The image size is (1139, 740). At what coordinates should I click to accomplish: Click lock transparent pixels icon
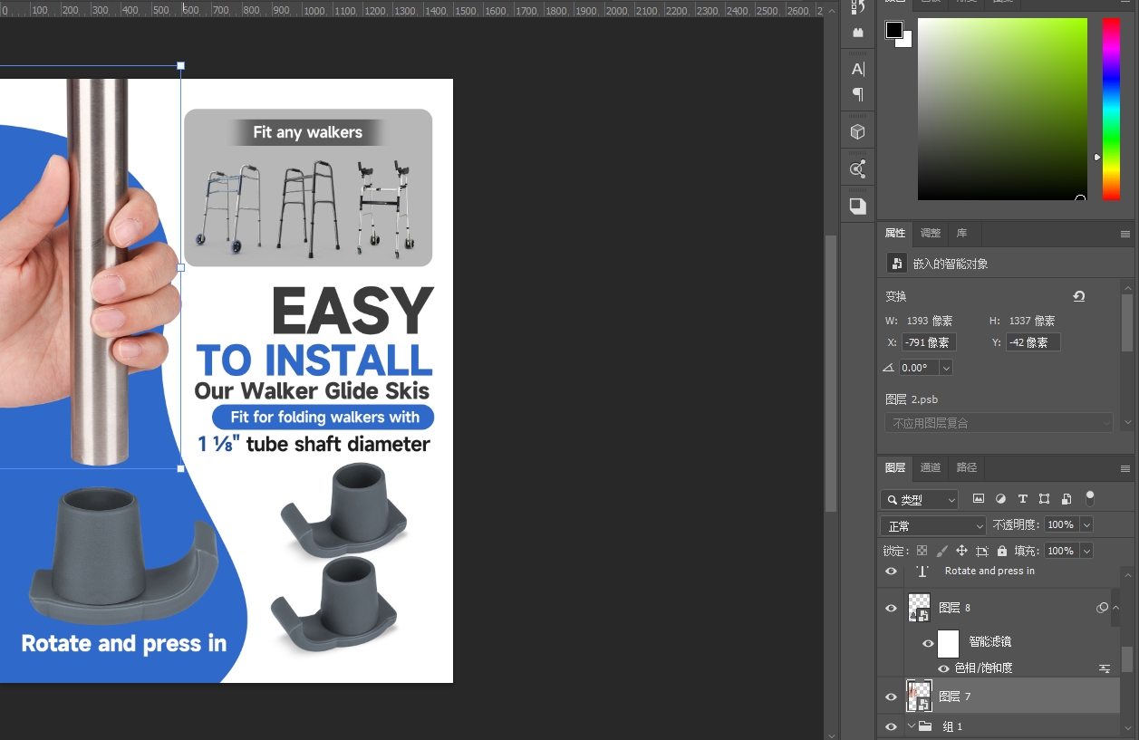pos(922,551)
